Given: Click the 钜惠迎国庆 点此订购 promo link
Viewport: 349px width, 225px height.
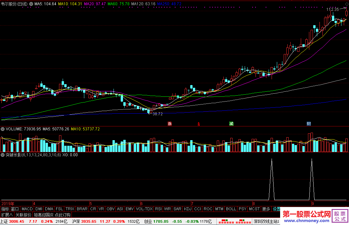Looking at the screenshot, I should 52,215.
